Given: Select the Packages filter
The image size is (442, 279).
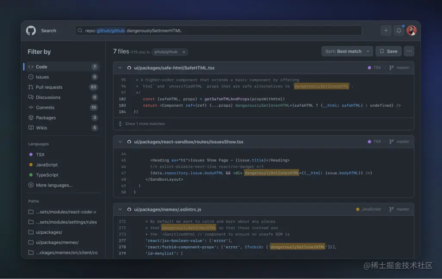Looking at the screenshot, I should tap(62, 118).
